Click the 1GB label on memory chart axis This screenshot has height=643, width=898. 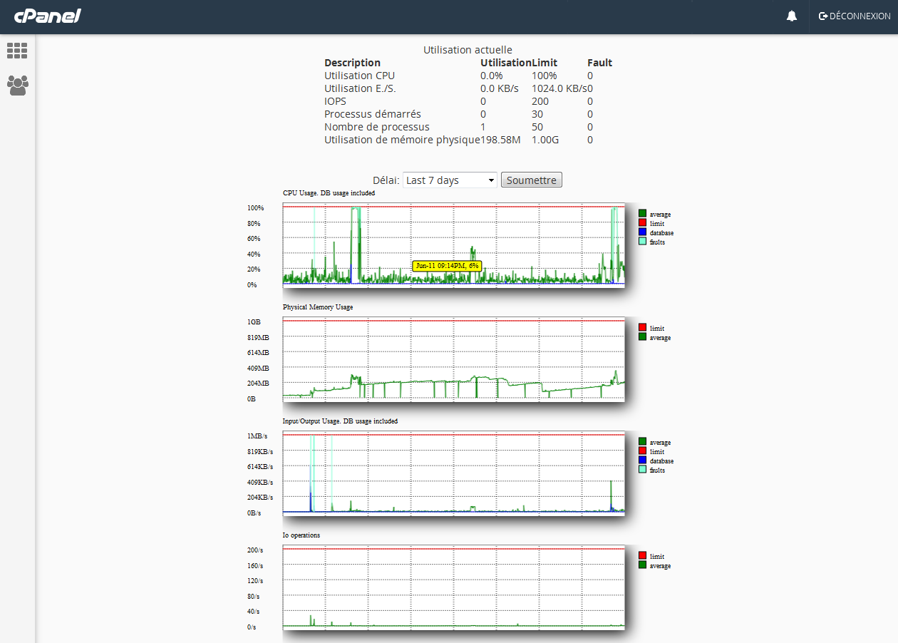coord(254,322)
